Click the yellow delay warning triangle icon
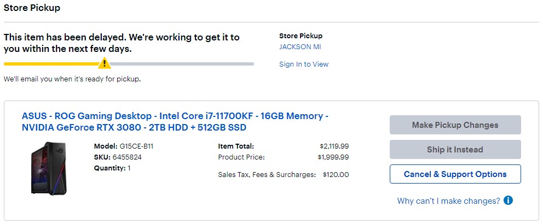This screenshot has width=543, height=224. click(104, 64)
